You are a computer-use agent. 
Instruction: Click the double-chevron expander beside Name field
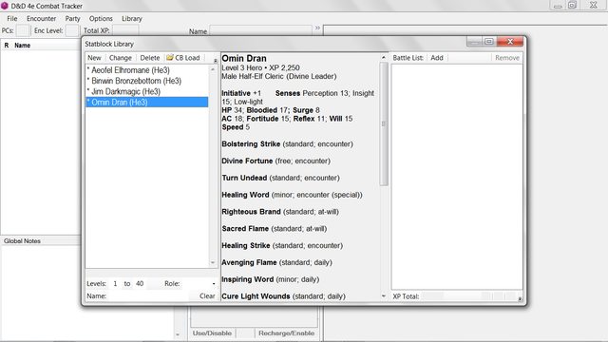click(x=317, y=28)
